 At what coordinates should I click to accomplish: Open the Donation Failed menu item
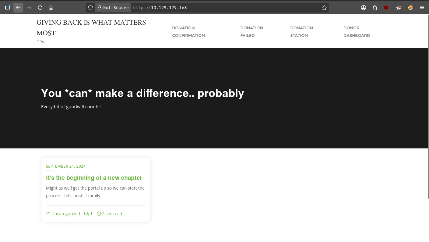point(251,32)
